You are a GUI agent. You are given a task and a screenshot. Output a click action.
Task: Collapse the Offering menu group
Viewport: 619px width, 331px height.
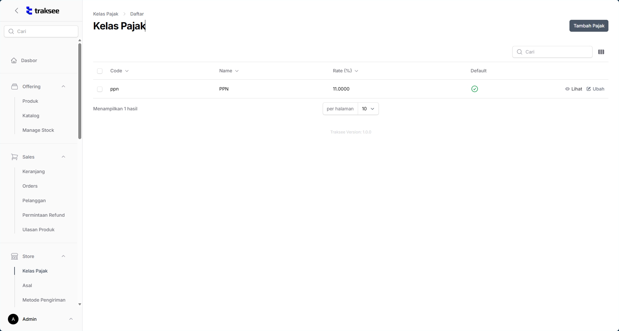pyautogui.click(x=63, y=87)
